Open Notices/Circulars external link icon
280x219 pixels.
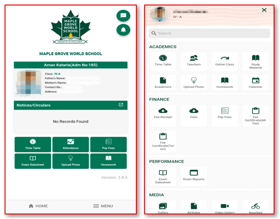121,104
